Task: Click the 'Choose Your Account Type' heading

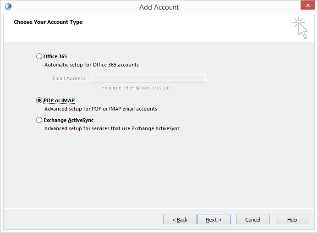Action: click(48, 22)
